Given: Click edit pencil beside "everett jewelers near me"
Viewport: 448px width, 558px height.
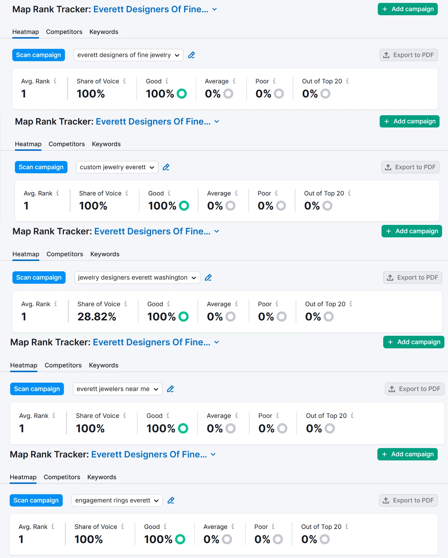Looking at the screenshot, I should click(x=170, y=389).
